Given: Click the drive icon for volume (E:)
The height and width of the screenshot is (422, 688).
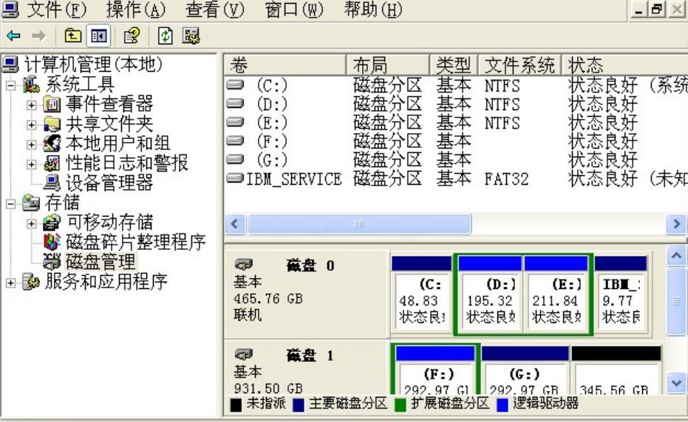Looking at the screenshot, I should pyautogui.click(x=235, y=121).
